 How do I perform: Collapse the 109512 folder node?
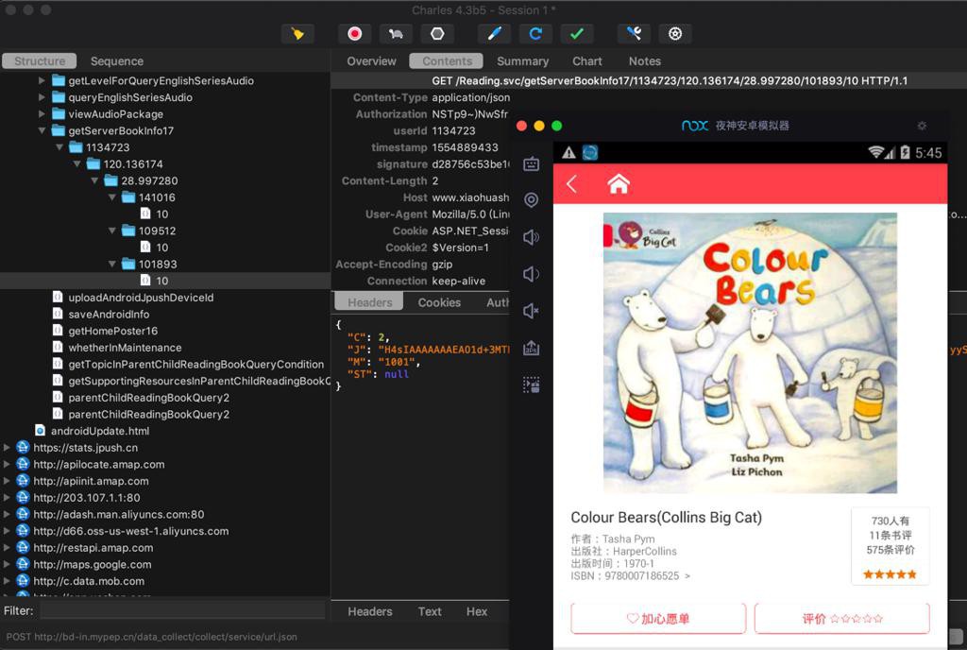tap(111, 231)
